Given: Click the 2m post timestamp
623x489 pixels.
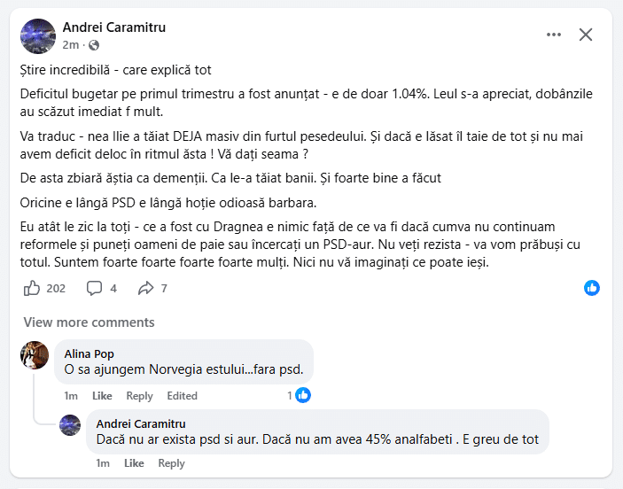Looking at the screenshot, I should [71, 45].
